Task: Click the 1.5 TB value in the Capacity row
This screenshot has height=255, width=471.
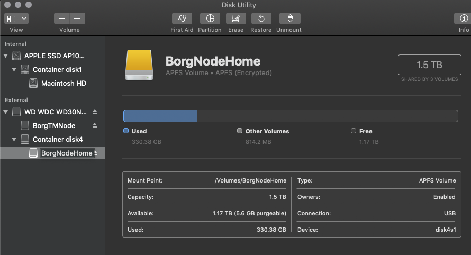Action: coord(277,197)
